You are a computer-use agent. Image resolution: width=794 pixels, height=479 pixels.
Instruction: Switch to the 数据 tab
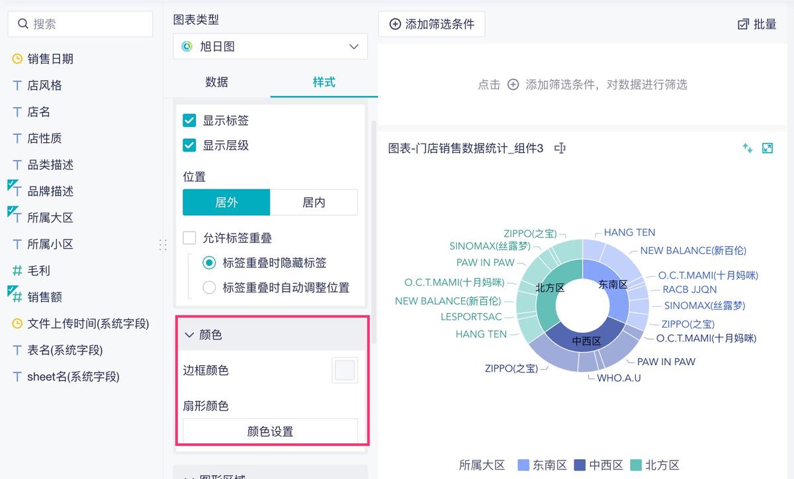[216, 81]
